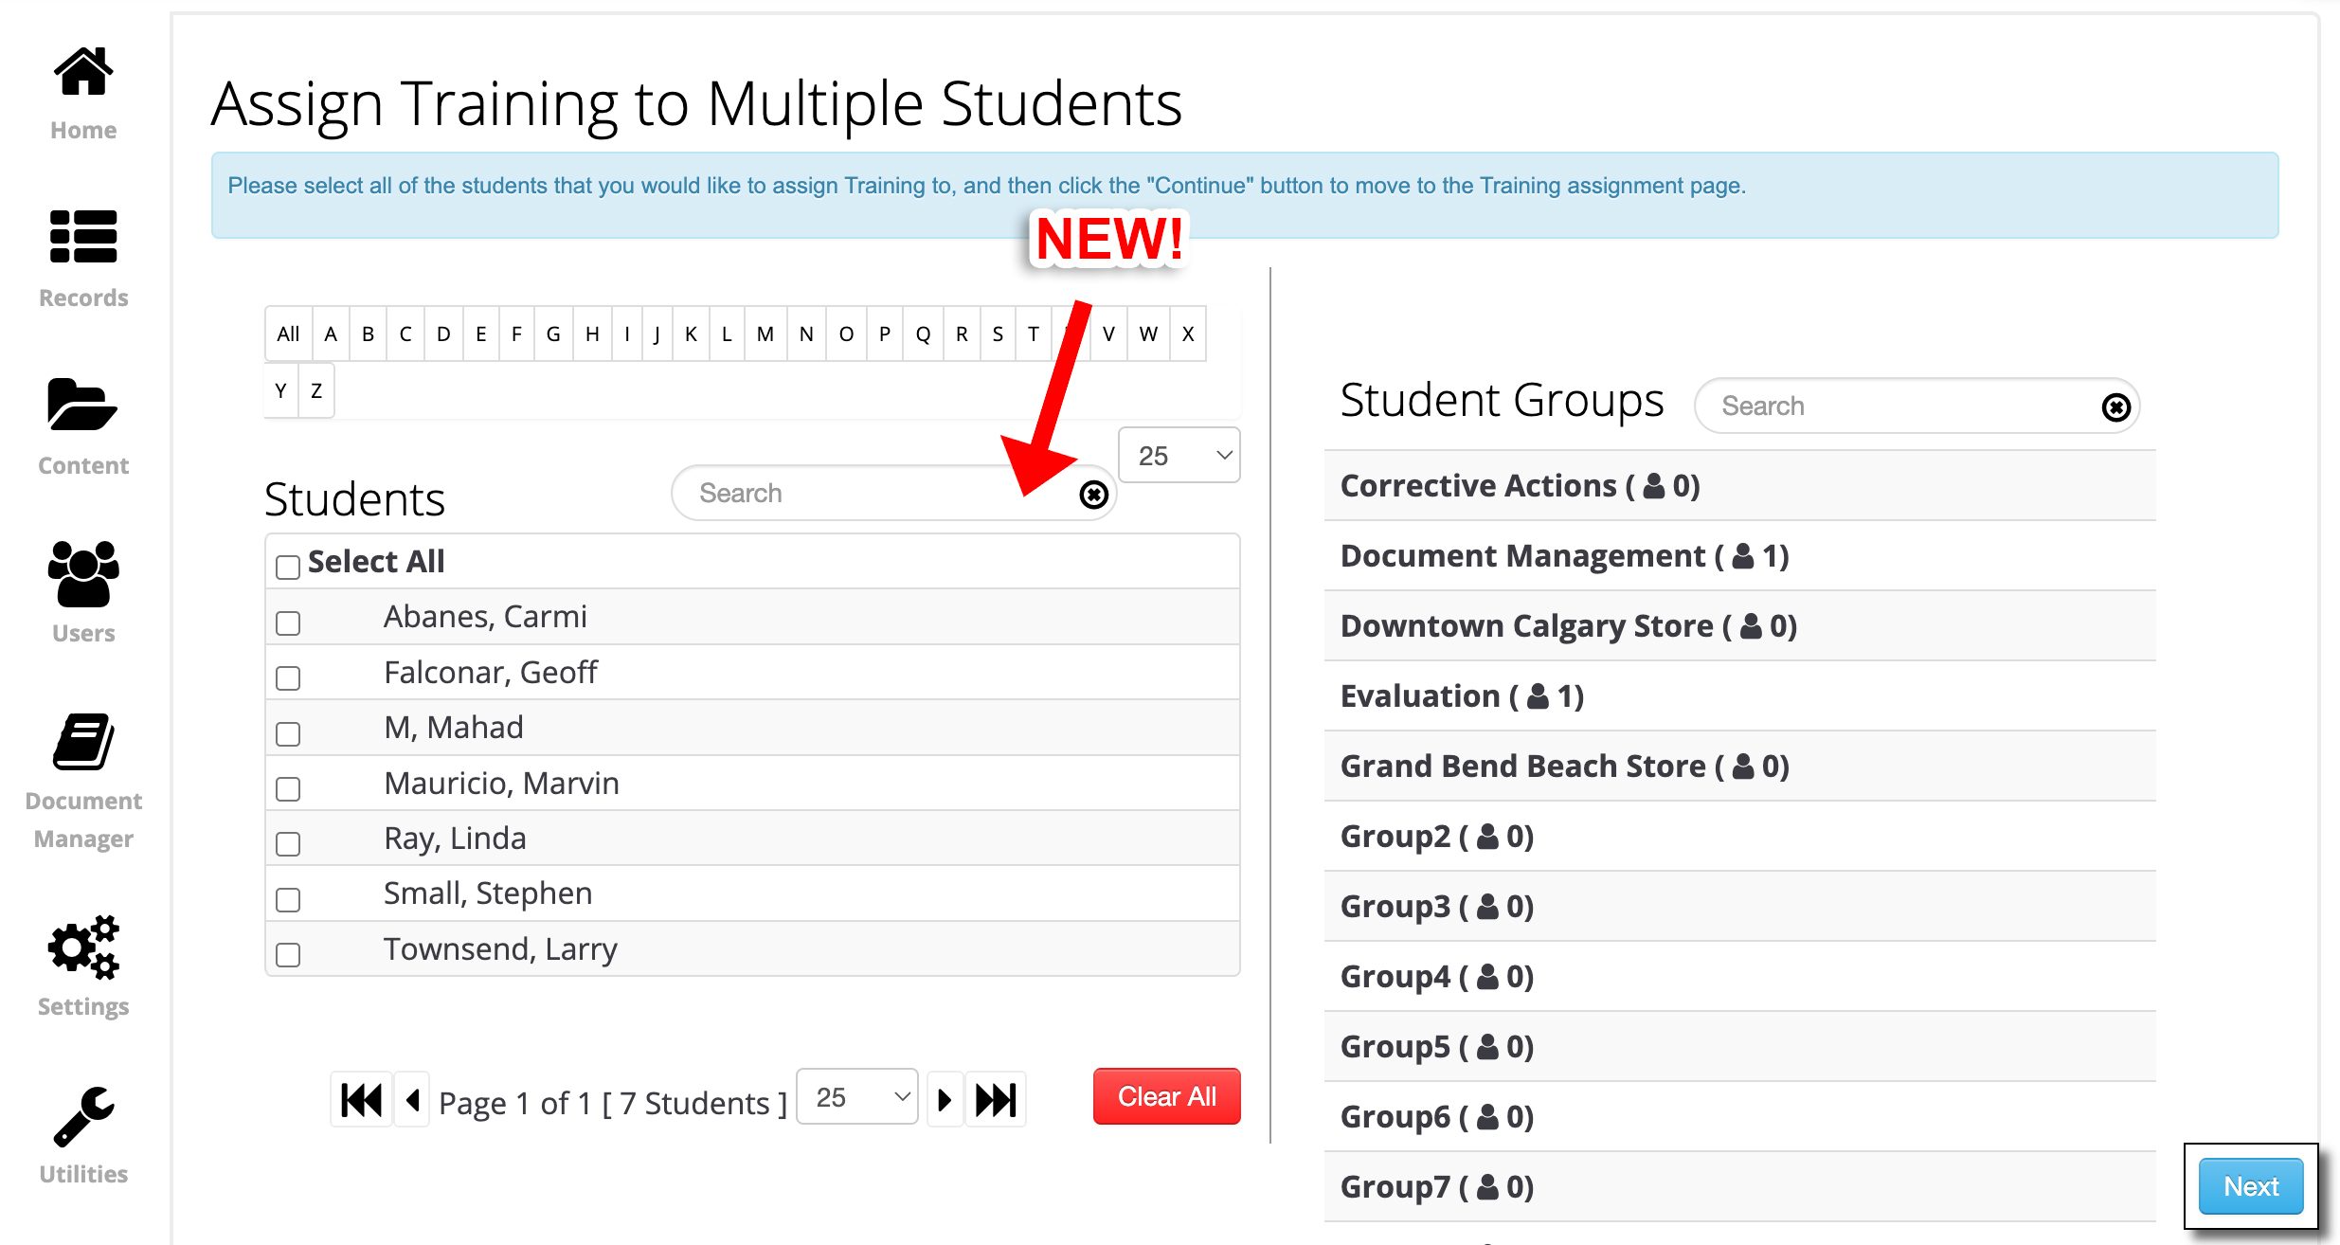Clear the Student Groups search field
The height and width of the screenshot is (1245, 2340).
[x=2115, y=407]
